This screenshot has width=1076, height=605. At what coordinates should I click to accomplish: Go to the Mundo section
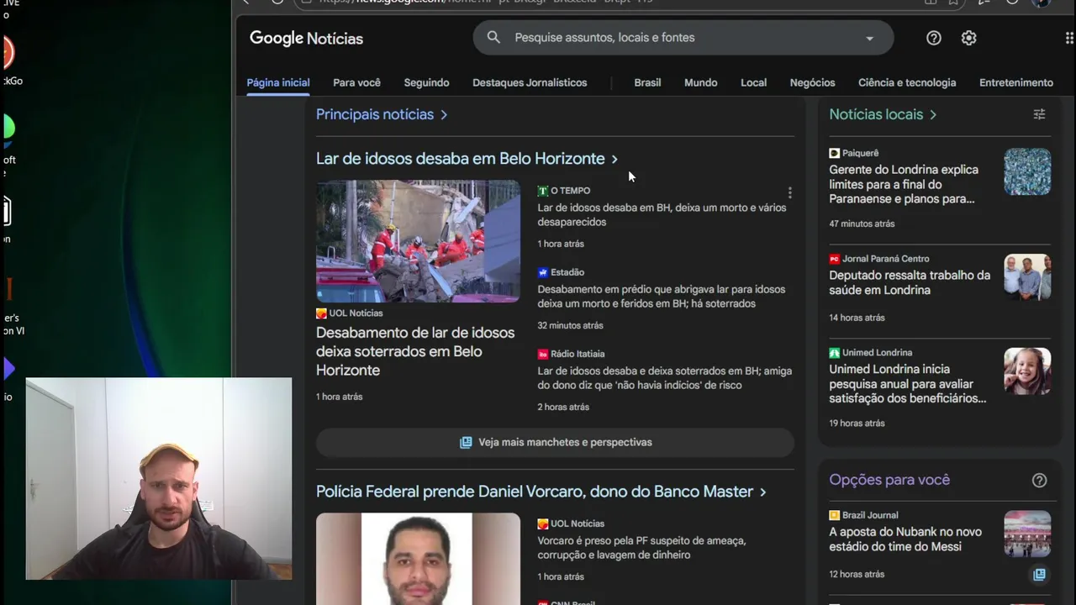(x=700, y=82)
